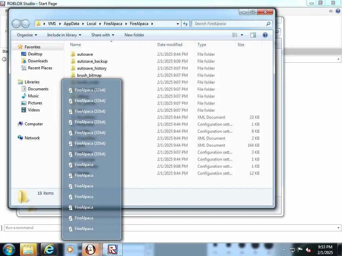Image resolution: width=342 pixels, height=256 pixels.
Task: Open Recent Places in navigation pane
Action: click(x=40, y=68)
